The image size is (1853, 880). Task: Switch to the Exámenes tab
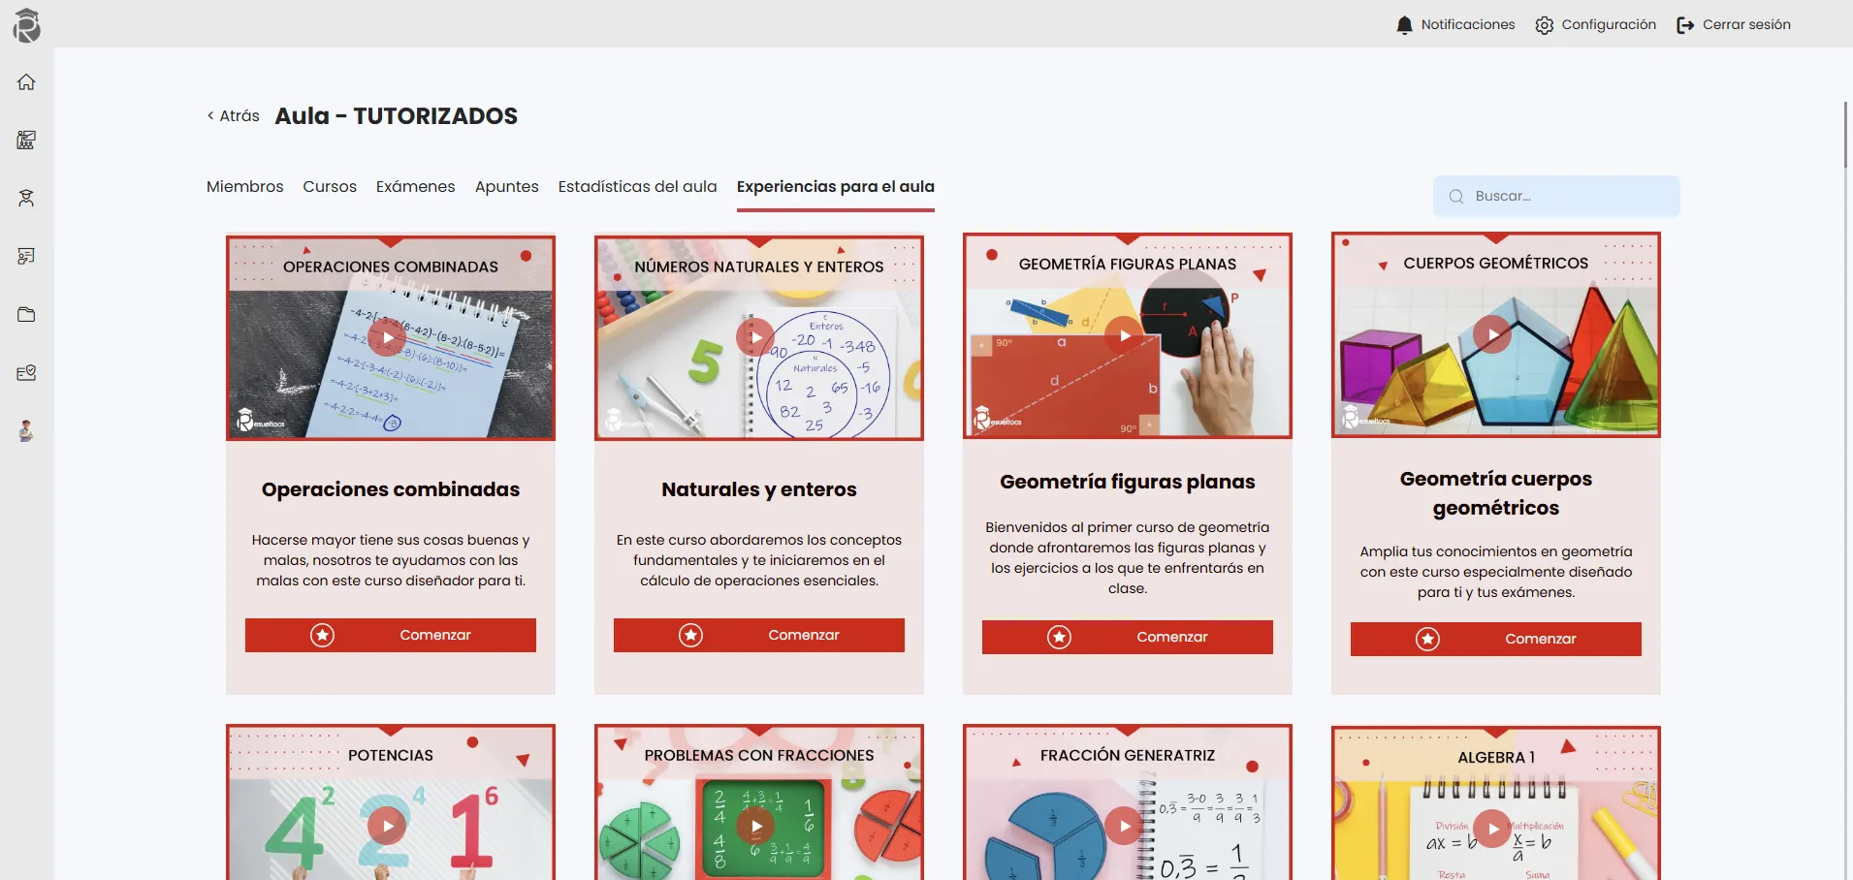[x=415, y=187]
